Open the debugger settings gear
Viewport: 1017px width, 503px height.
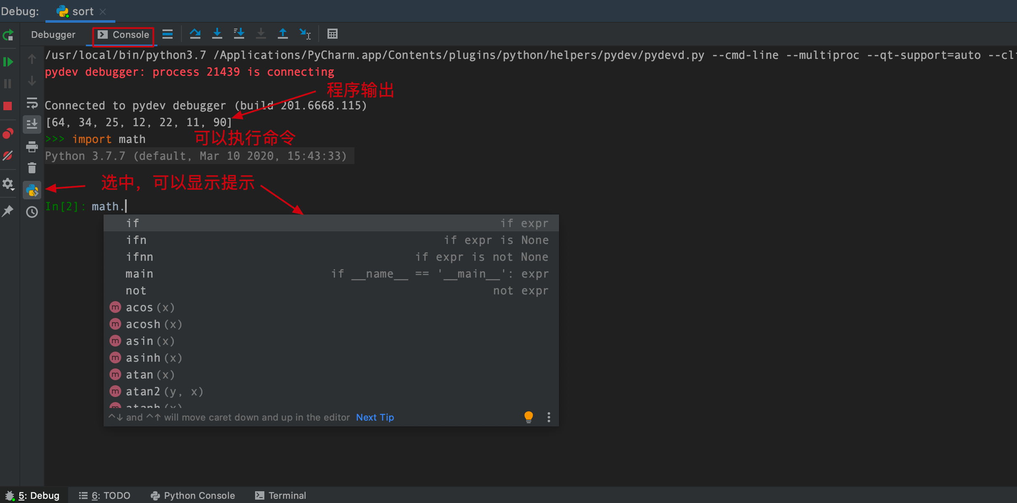8,184
